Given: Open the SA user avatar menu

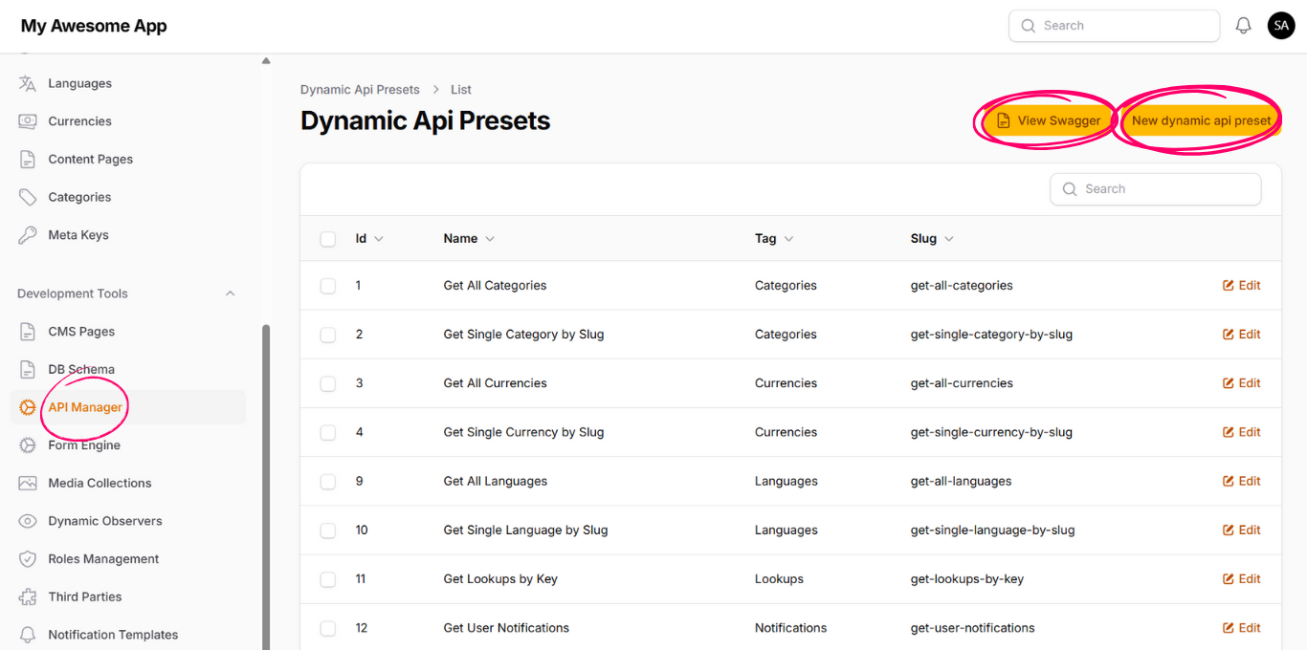Looking at the screenshot, I should [x=1281, y=26].
